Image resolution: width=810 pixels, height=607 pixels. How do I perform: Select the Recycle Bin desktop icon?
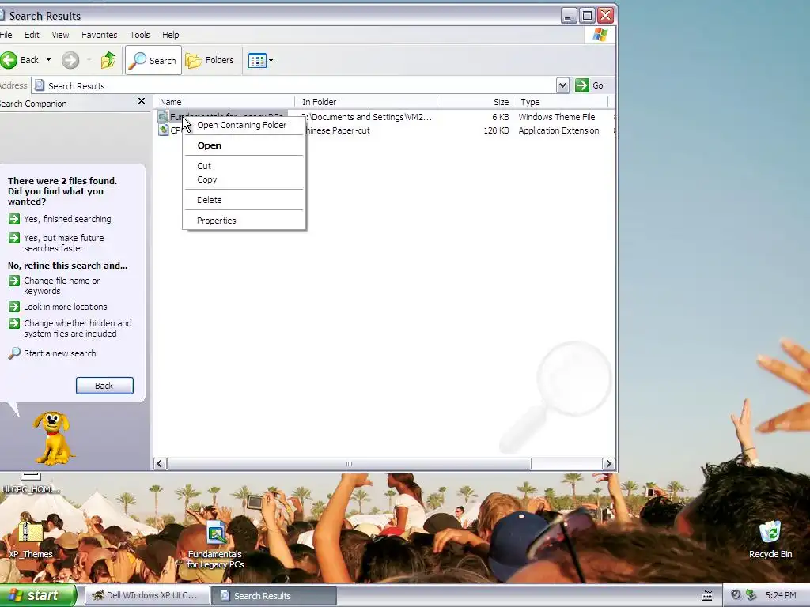[770, 540]
